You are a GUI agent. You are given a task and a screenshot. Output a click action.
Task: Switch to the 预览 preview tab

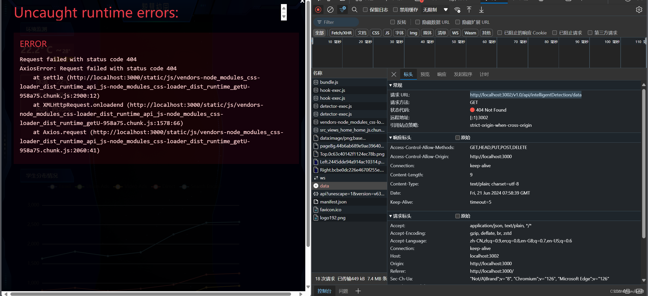coord(425,74)
